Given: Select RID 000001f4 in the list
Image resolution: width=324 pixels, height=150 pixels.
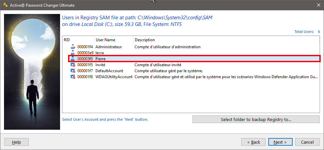Looking at the screenshot, I should (x=85, y=47).
